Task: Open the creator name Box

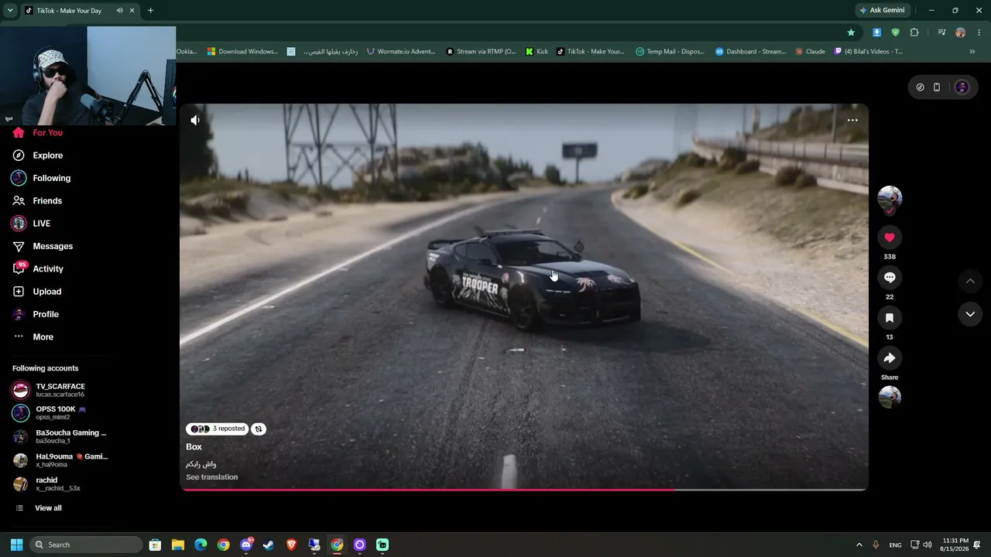Action: [194, 447]
